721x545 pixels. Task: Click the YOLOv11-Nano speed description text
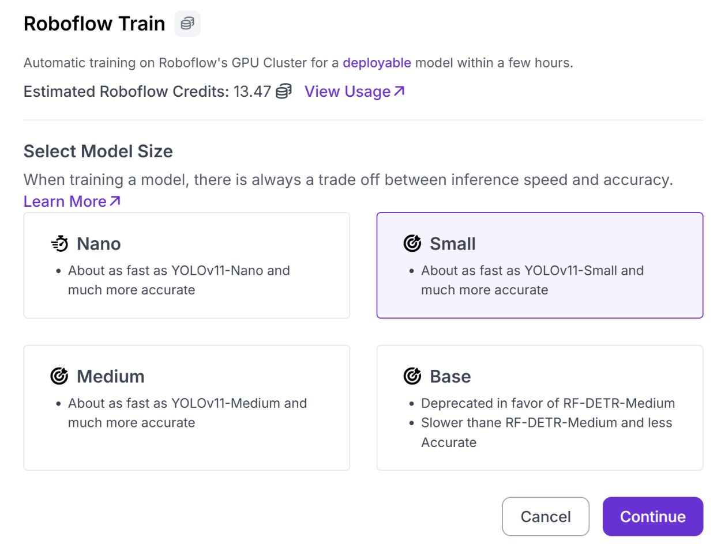pos(179,280)
